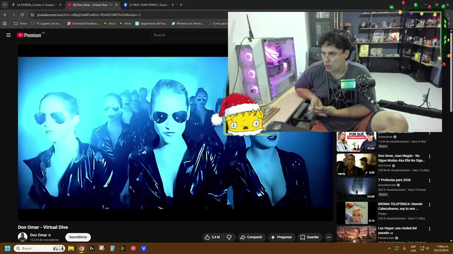Image resolution: width=453 pixels, height=254 pixels.
Task: Reload the page with refresh icon
Action: coord(22,15)
